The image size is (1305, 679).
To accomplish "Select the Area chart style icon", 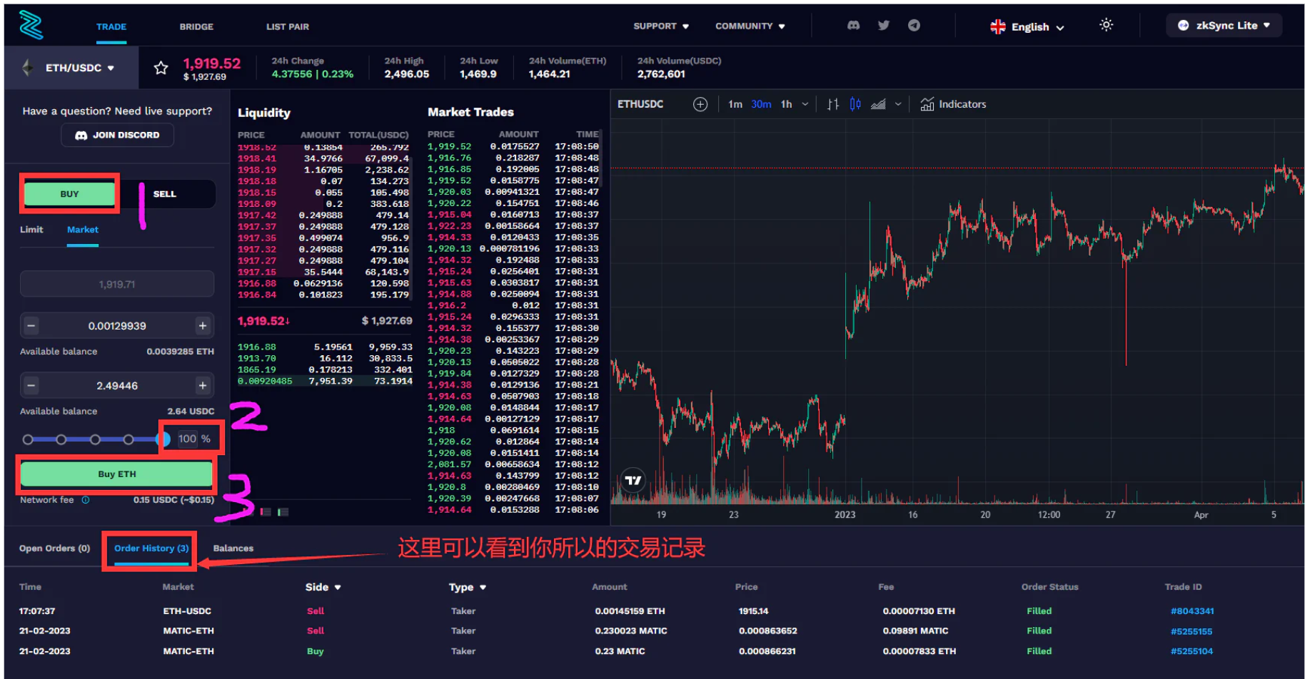I will point(878,104).
